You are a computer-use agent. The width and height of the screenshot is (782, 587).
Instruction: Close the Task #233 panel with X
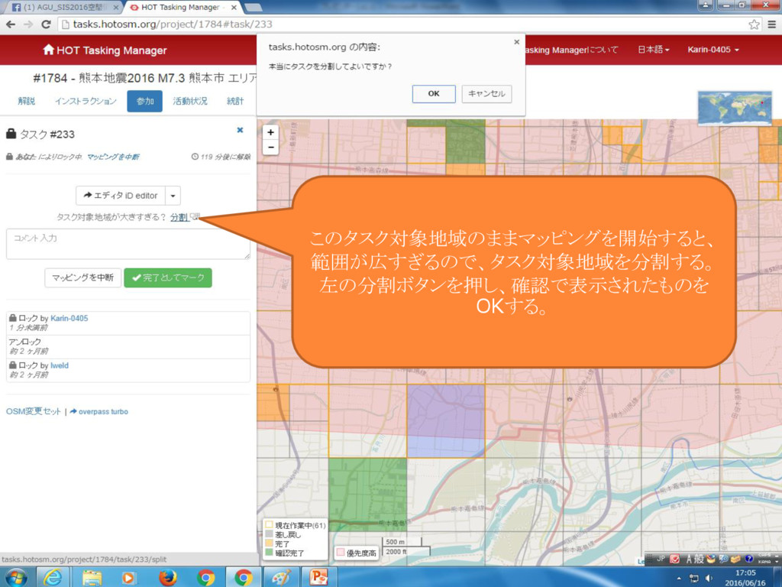[240, 131]
